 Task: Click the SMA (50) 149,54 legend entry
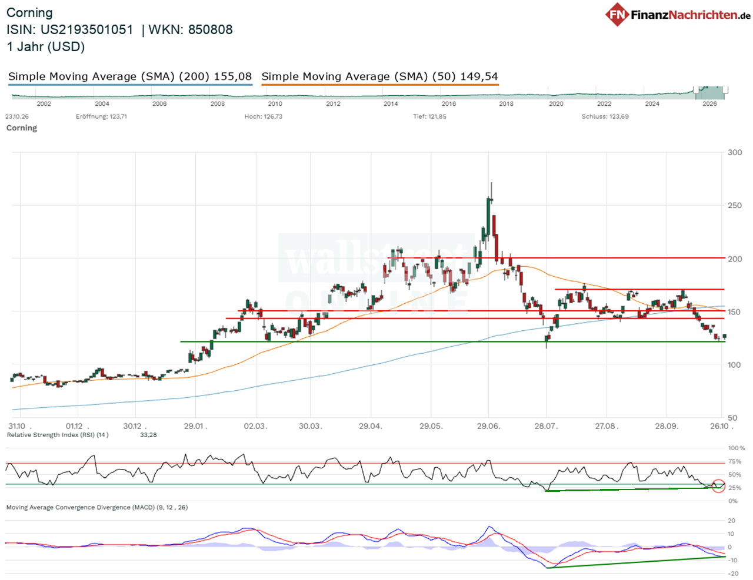click(379, 76)
